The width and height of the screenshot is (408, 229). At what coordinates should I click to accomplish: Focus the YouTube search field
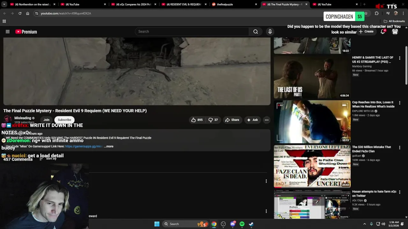point(192,31)
